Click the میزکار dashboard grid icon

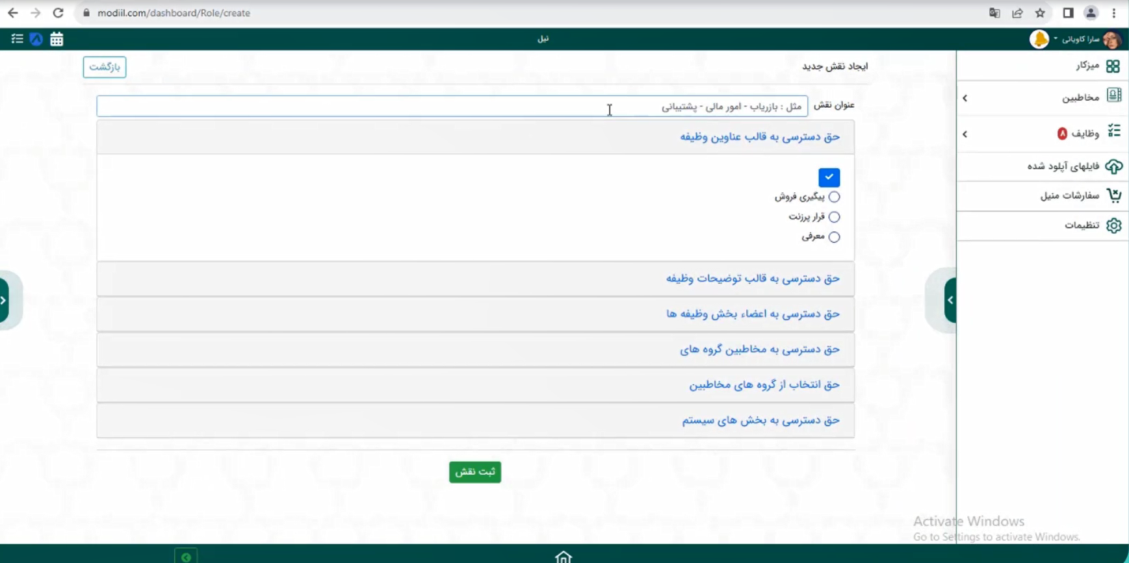tap(1113, 66)
